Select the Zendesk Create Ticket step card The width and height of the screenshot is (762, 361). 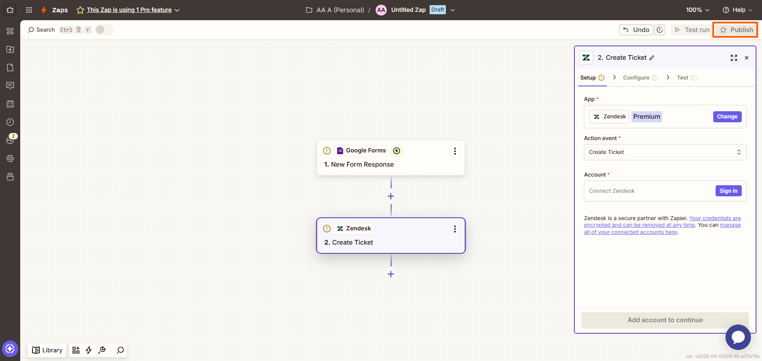[x=391, y=236]
